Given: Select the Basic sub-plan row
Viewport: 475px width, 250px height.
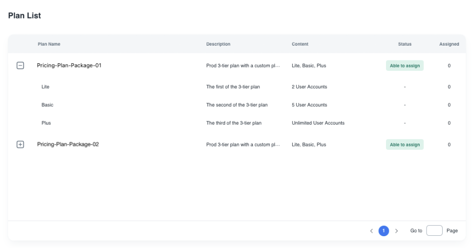Looking at the screenshot, I should click(48, 105).
